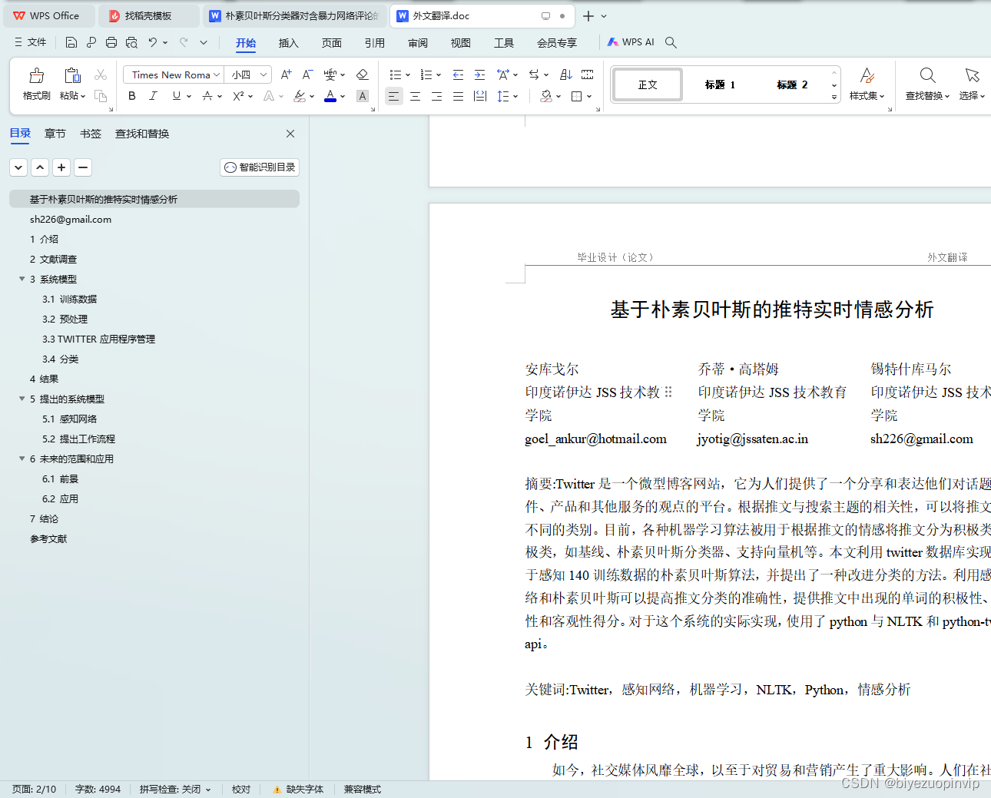
Task: Switch to the 章节 panel tab
Action: 55,133
